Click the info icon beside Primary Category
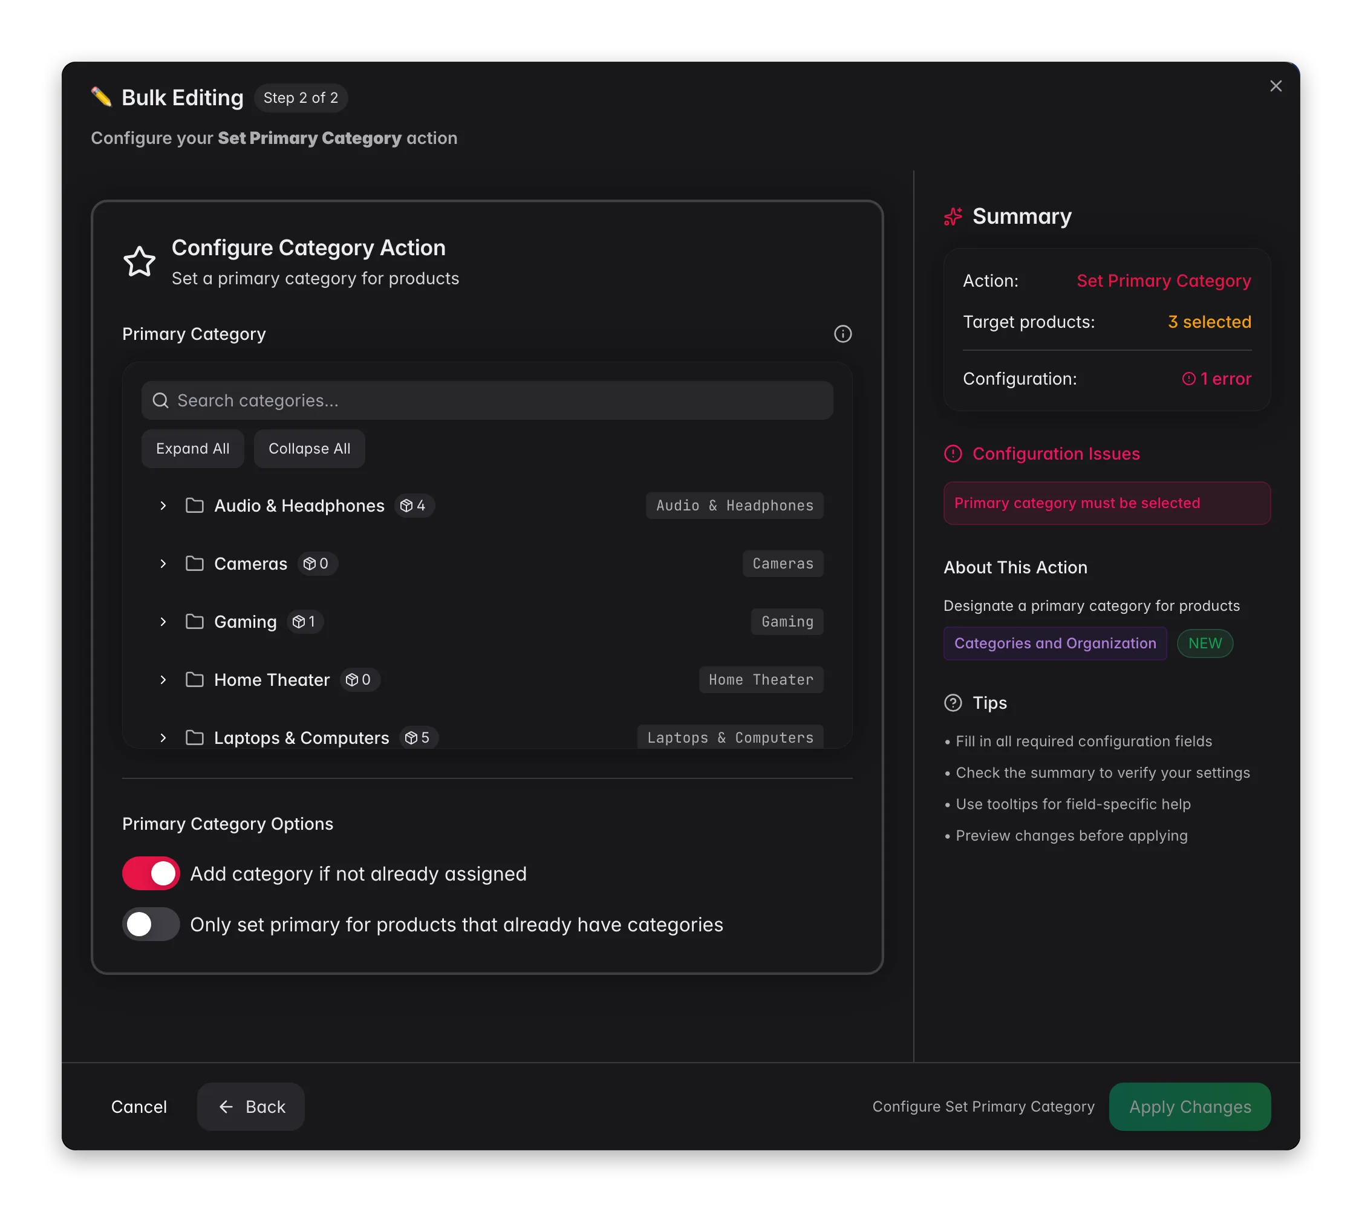Image resolution: width=1362 pixels, height=1212 pixels. (842, 334)
